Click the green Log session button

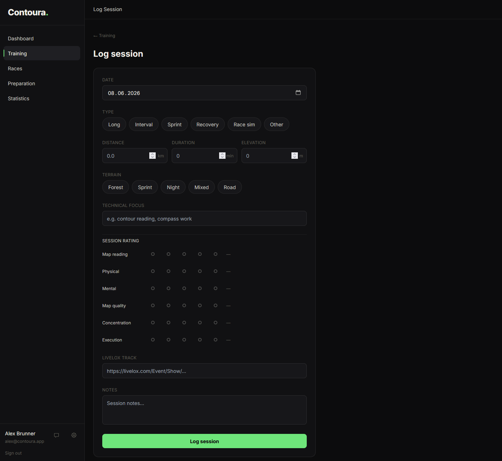(205, 441)
